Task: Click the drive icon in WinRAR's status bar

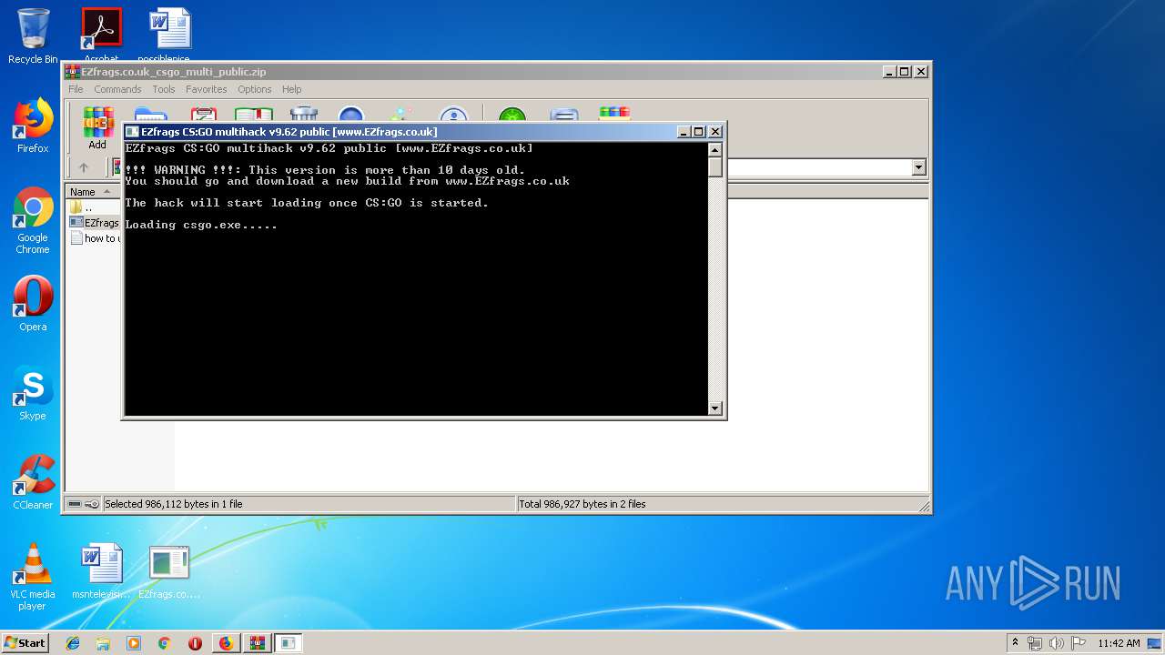Action: (x=75, y=504)
